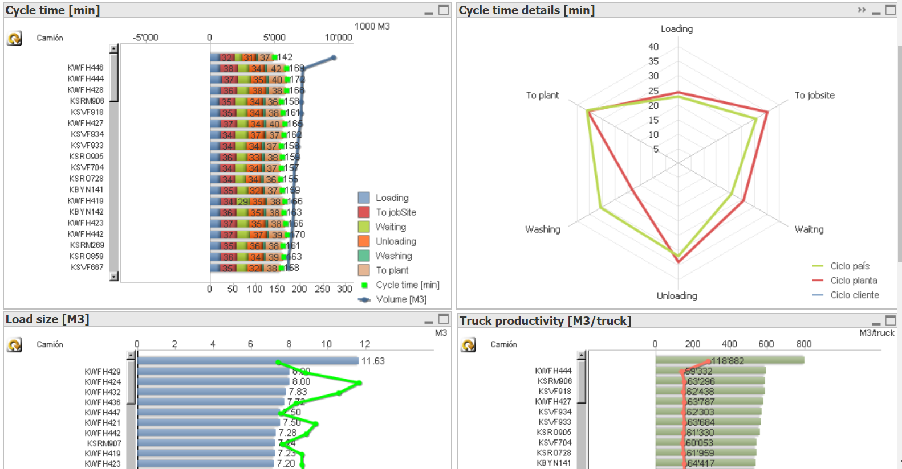Click the Camión label in Load size panel
This screenshot has height=469, width=902.
(x=50, y=345)
